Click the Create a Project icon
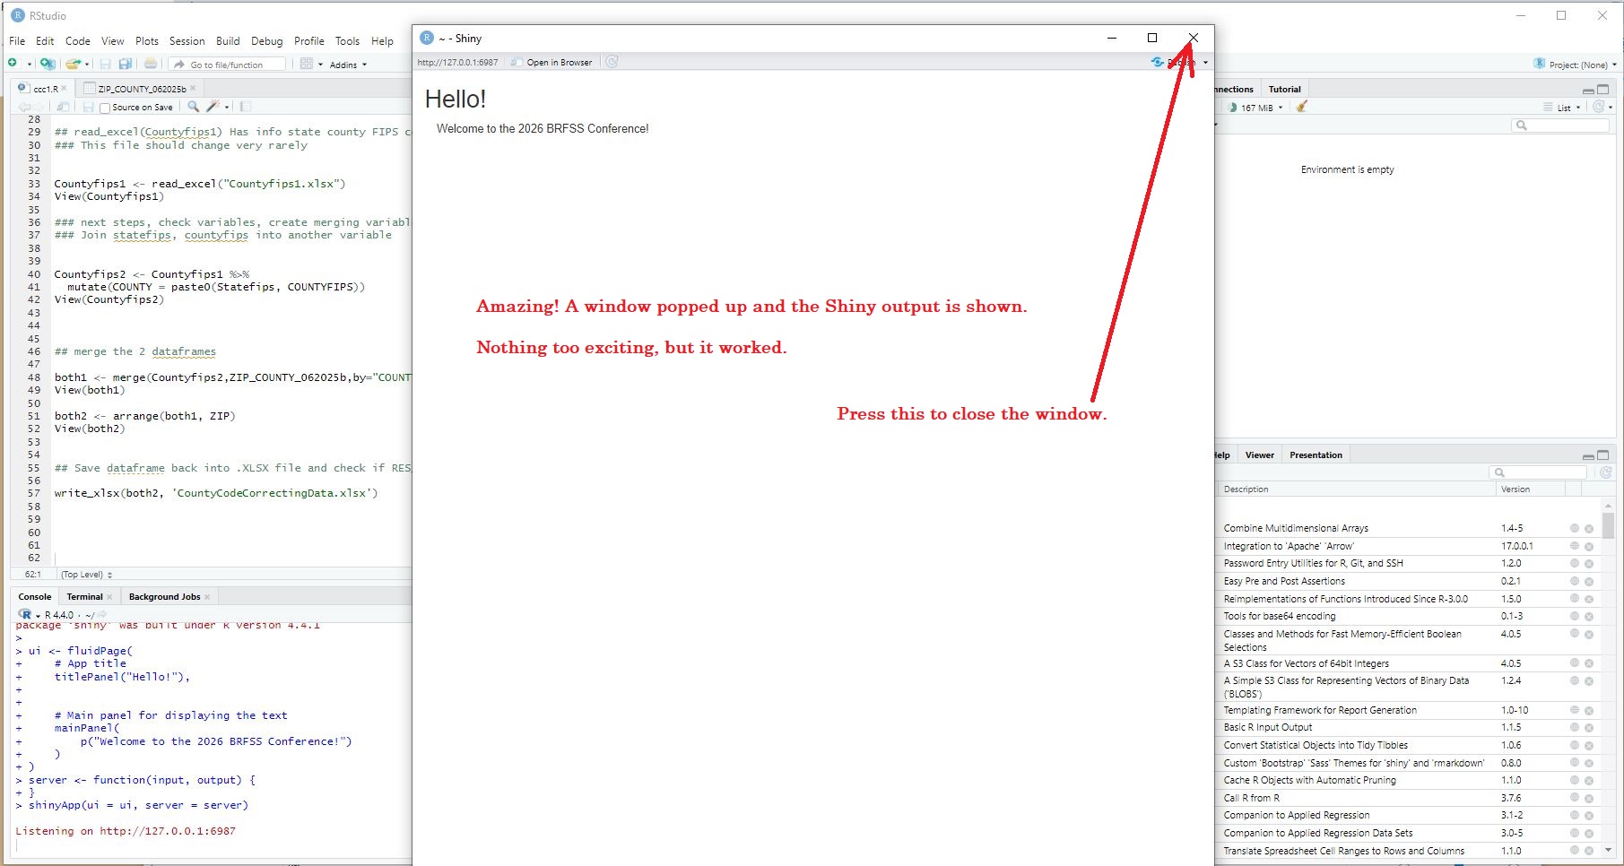The height and width of the screenshot is (866, 1624). [47, 64]
